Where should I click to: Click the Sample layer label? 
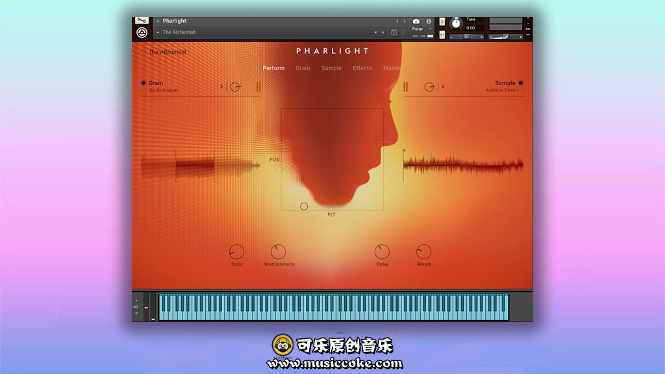tap(505, 83)
